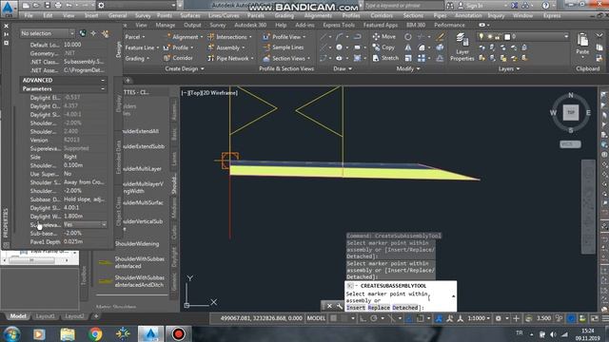
Task: Click the Move tool in Modify panel
Action: (383, 37)
